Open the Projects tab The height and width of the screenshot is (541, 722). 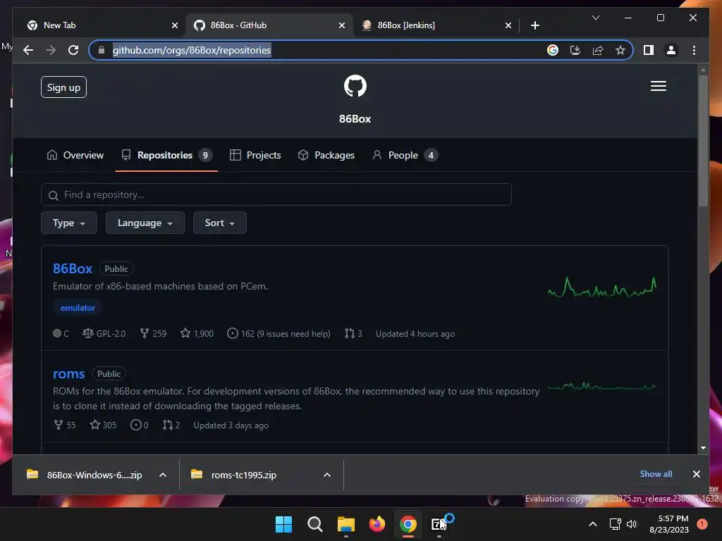255,155
